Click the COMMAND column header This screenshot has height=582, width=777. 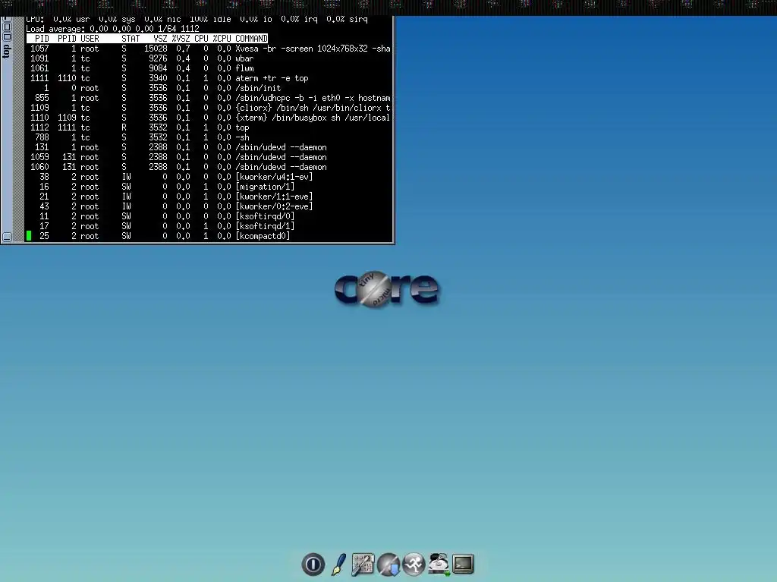click(251, 39)
